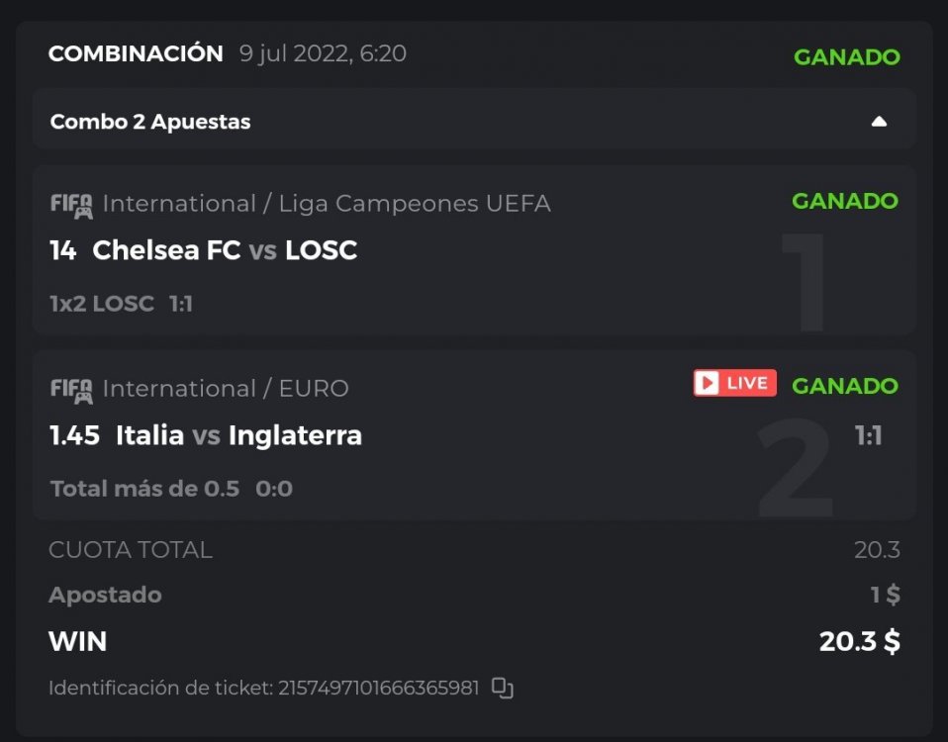Open the Italia vs Inglaterra match

click(x=237, y=435)
